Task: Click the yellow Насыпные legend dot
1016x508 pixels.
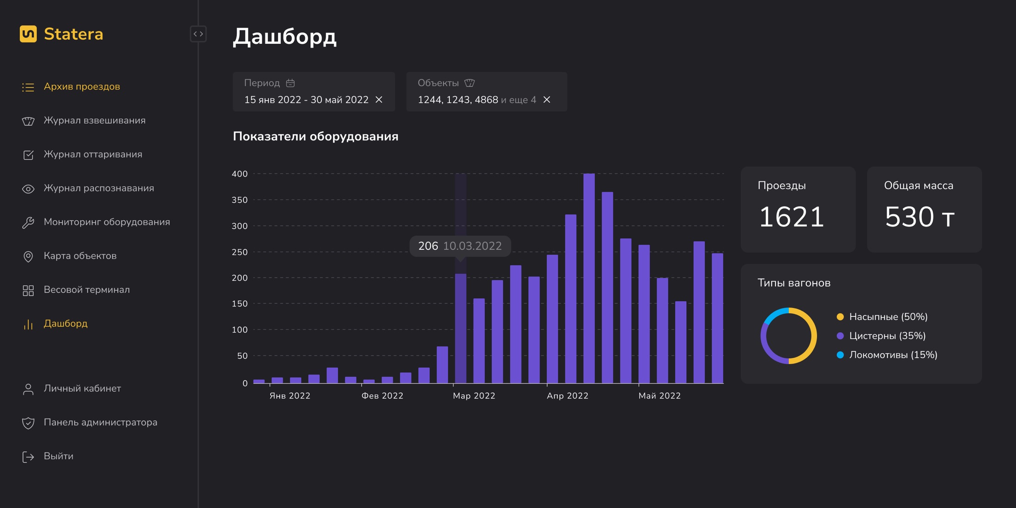Action: (x=840, y=317)
